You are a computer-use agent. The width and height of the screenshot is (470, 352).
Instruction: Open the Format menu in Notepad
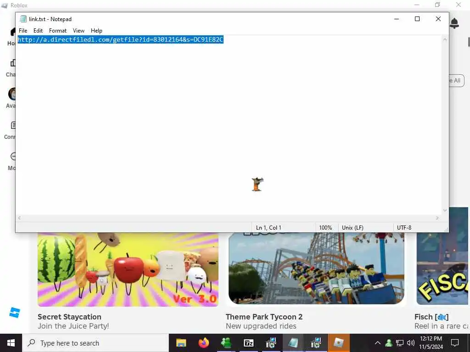click(57, 31)
